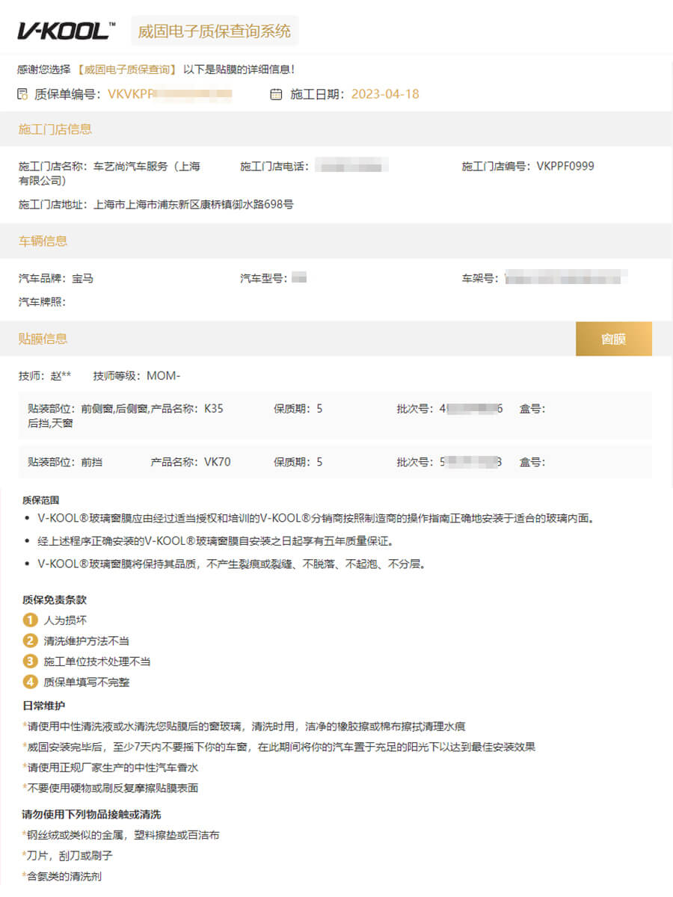Select the VK70 front windshield row
Screen dimensions: 673x897
(x=335, y=462)
